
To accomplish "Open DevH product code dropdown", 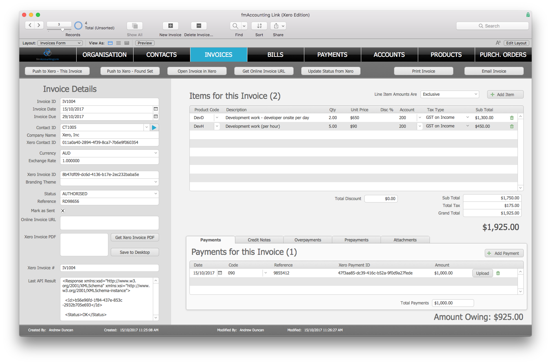I will coord(217,126).
